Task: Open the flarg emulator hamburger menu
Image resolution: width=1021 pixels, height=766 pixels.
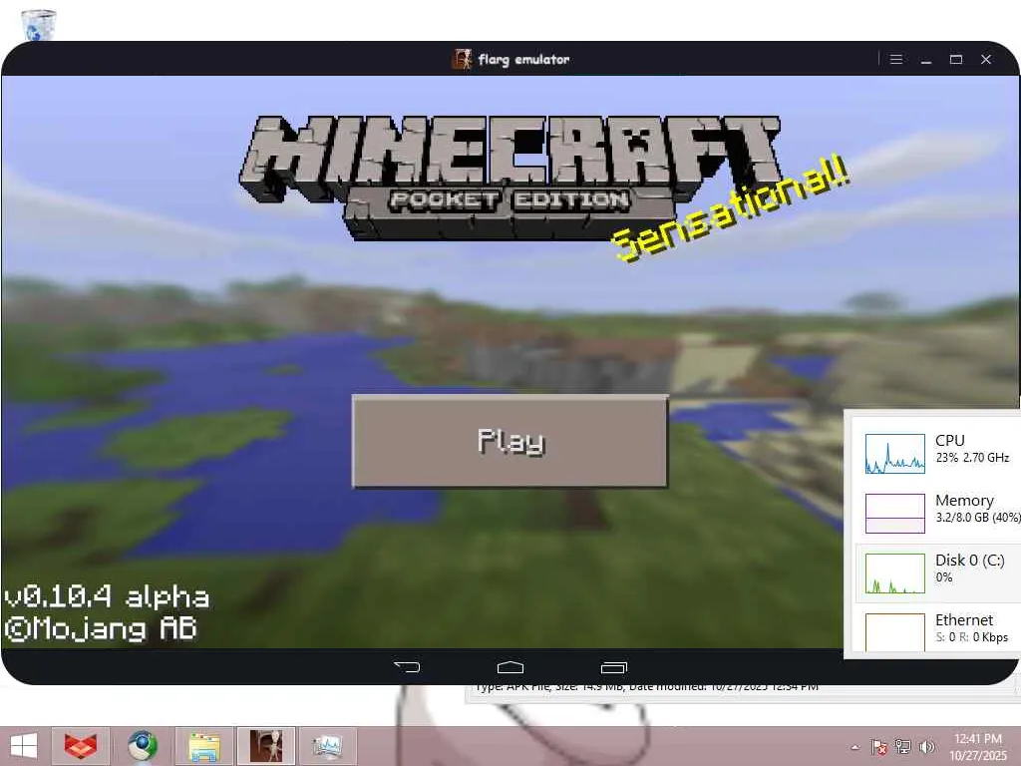Action: coord(896,59)
